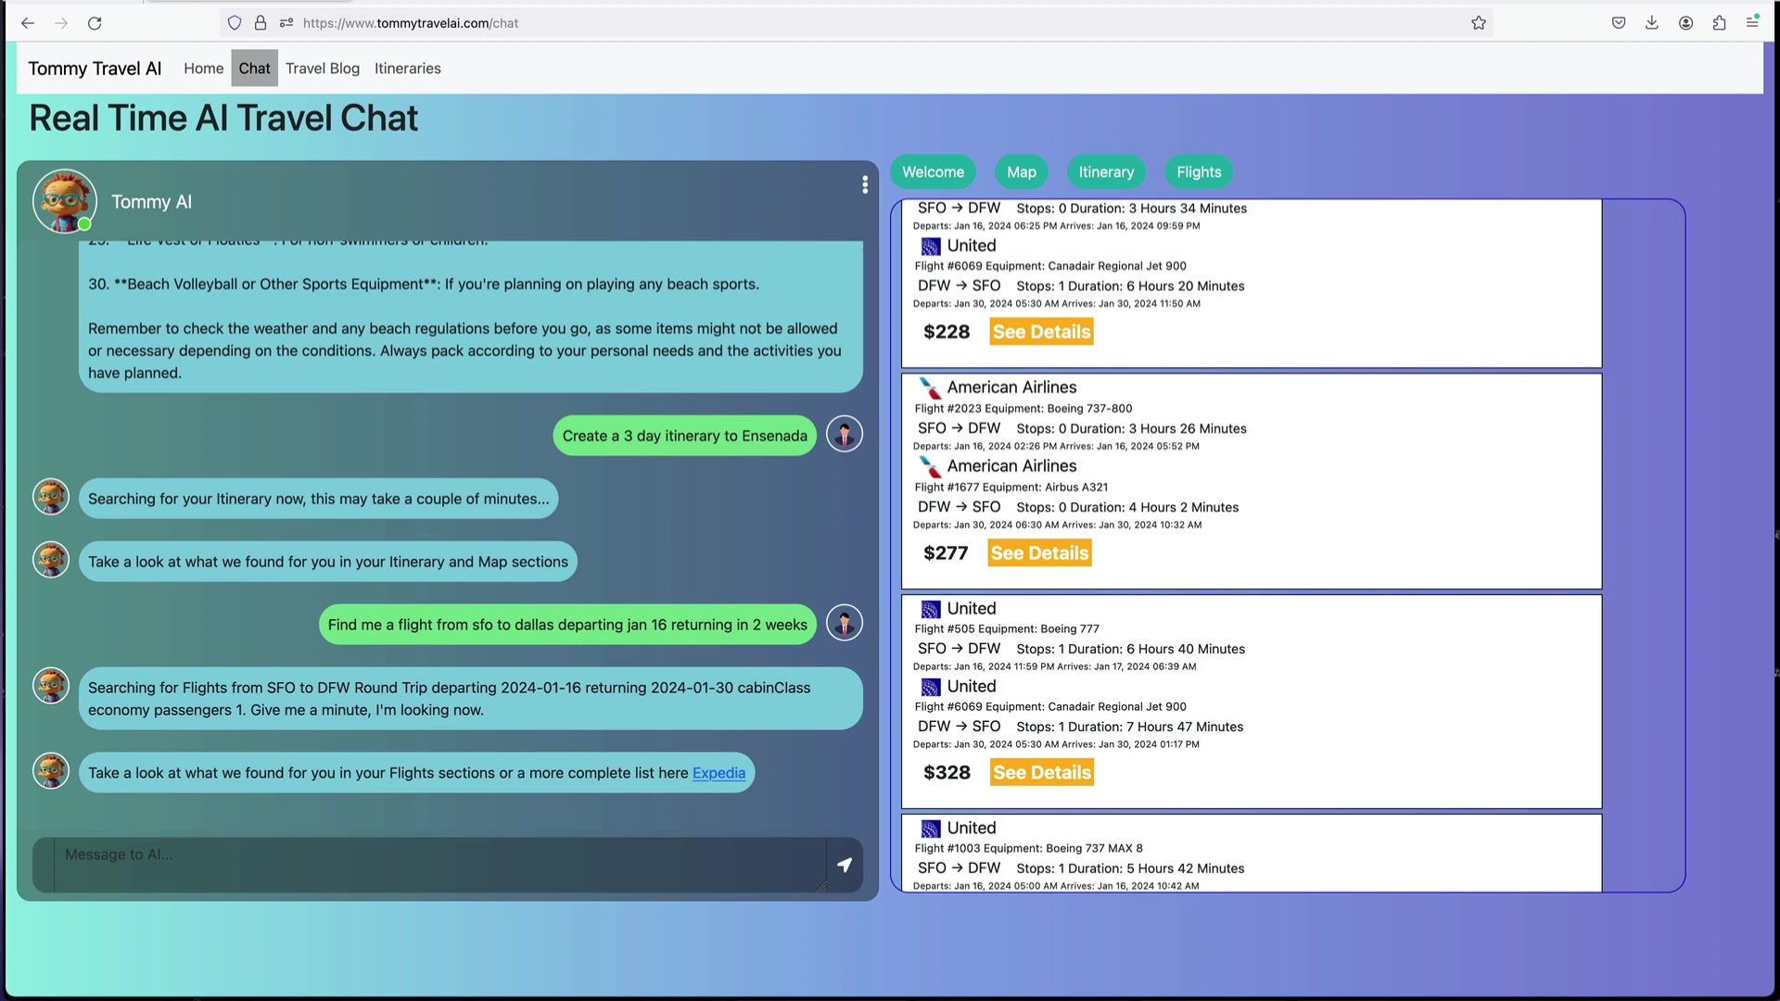Click Tommy avatar next to the Expedia message

[51, 771]
